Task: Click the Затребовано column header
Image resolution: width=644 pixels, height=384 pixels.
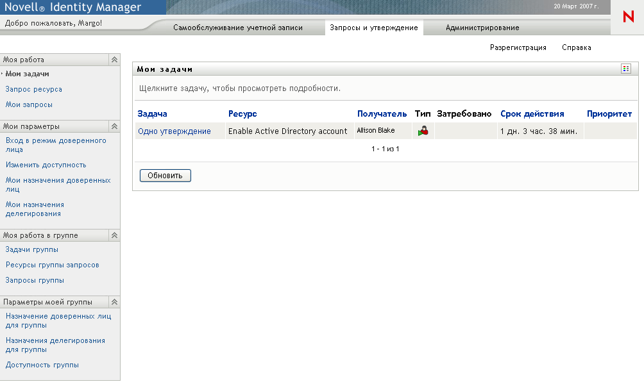Action: (x=464, y=113)
